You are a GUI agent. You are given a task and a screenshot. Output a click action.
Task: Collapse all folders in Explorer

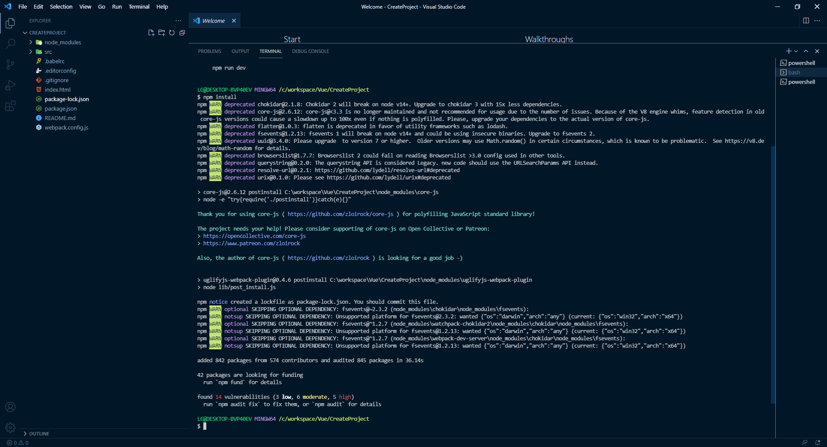click(x=182, y=33)
